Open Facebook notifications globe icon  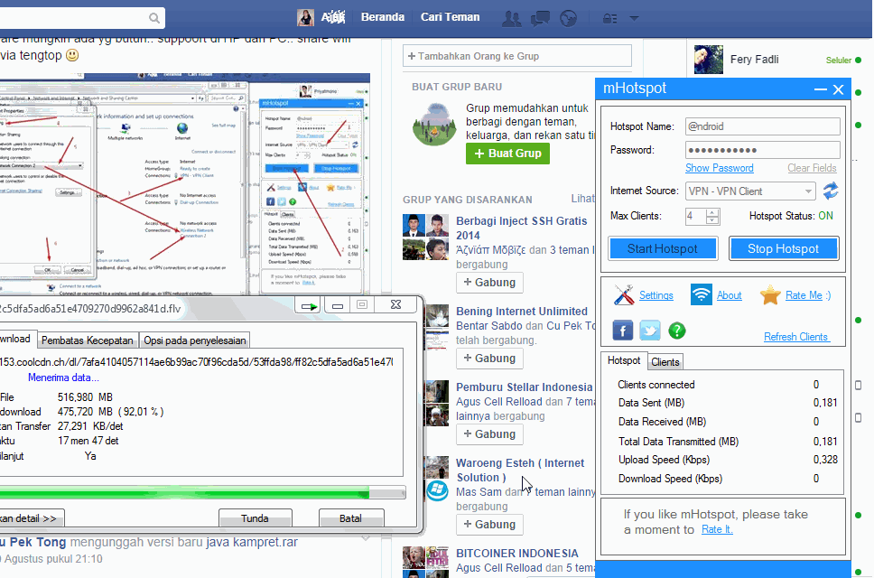point(568,18)
